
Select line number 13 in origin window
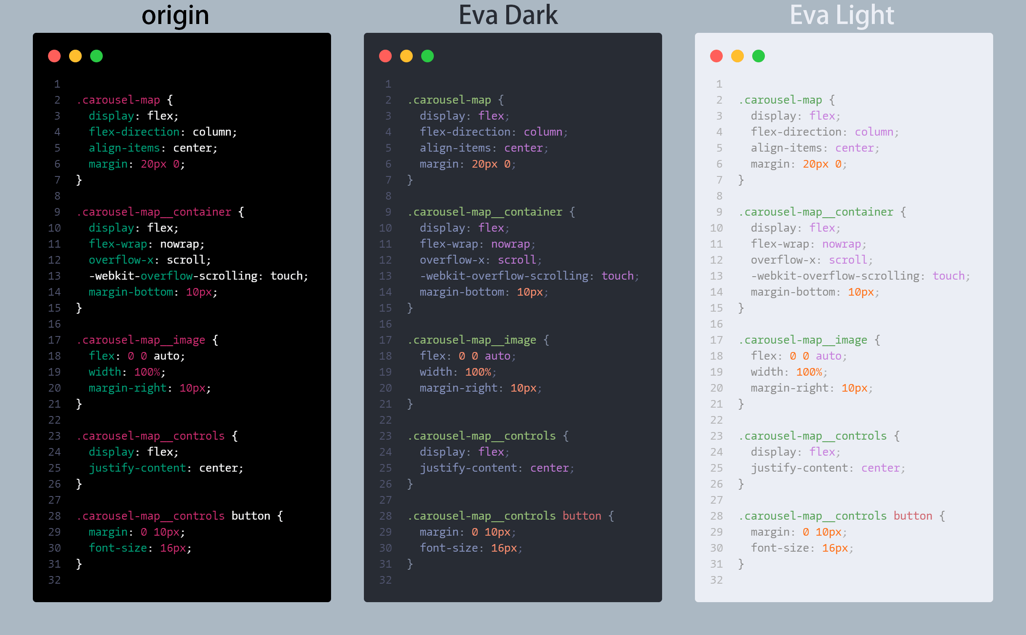[x=54, y=276]
